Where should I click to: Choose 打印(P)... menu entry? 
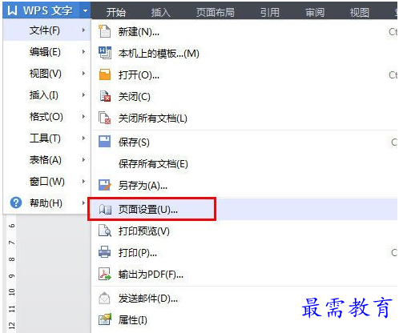(x=244, y=252)
